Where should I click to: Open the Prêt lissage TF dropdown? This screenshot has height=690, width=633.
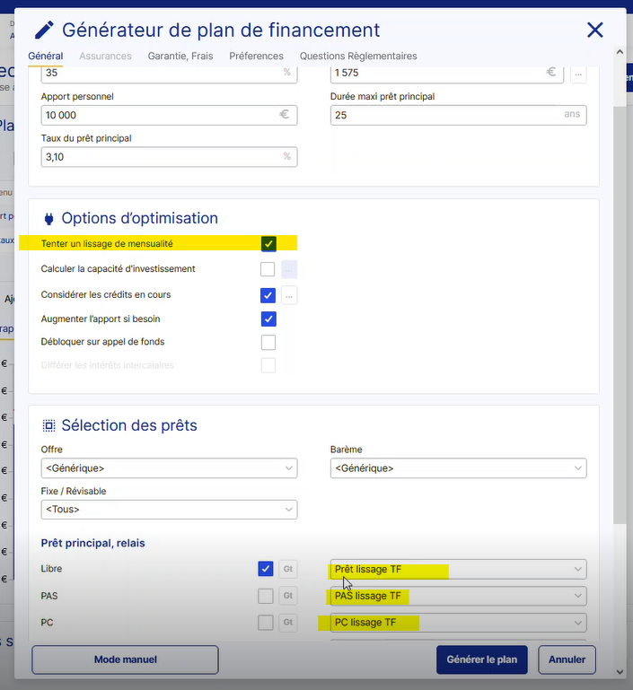coord(458,569)
